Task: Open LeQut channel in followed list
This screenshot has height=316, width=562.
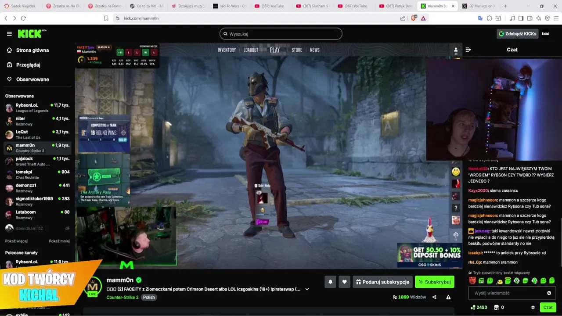Action: coord(37,134)
